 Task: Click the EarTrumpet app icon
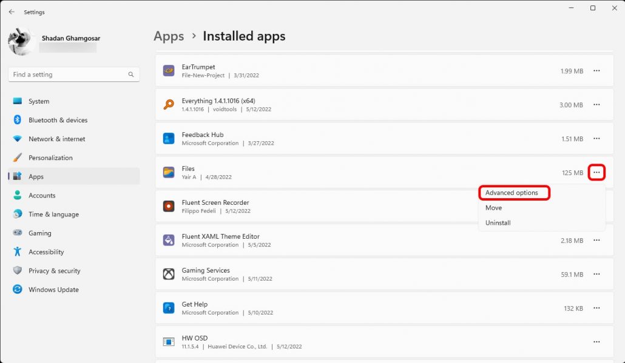169,71
